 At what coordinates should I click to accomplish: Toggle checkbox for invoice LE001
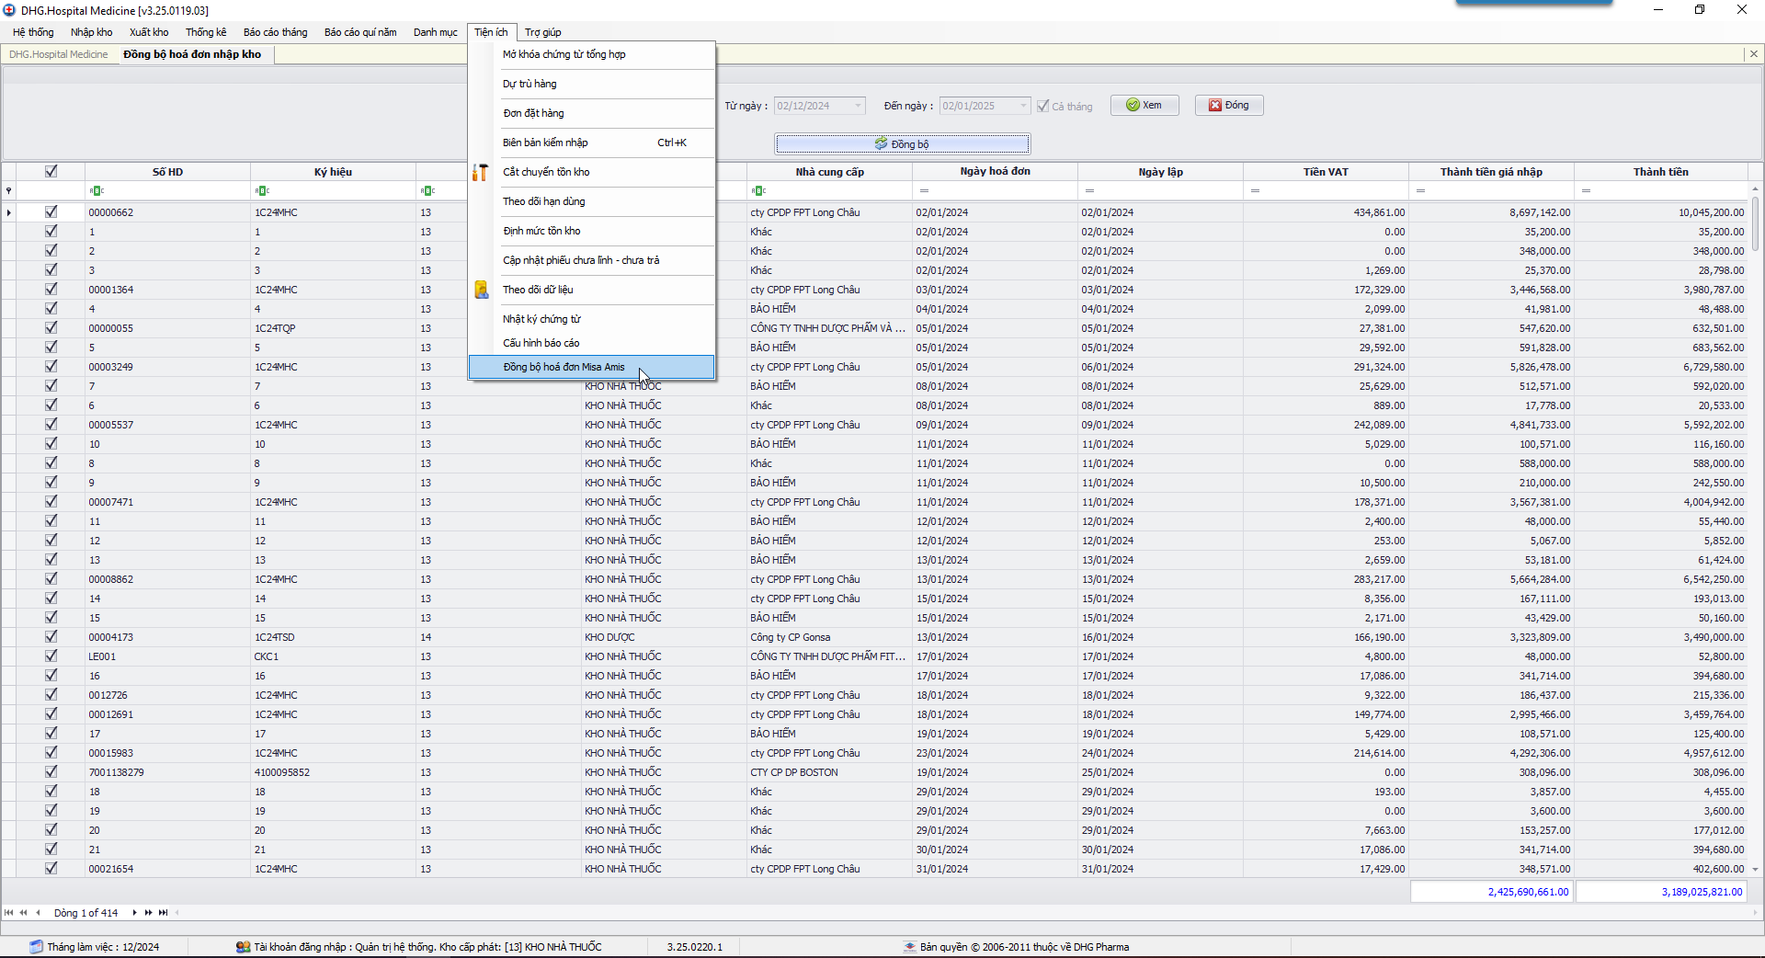pos(51,656)
